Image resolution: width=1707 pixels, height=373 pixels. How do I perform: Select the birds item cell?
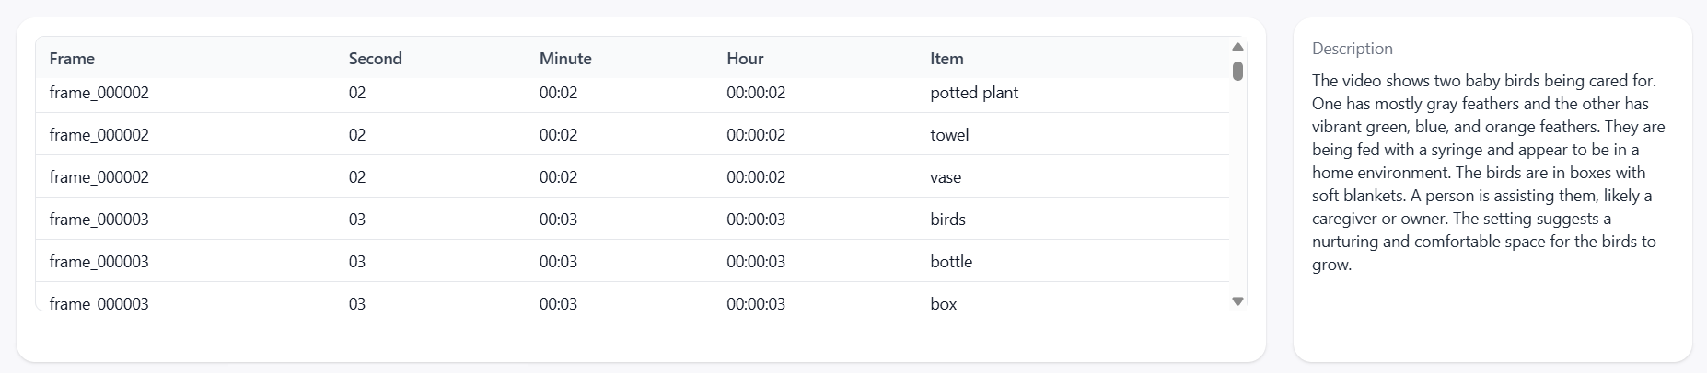click(x=947, y=220)
